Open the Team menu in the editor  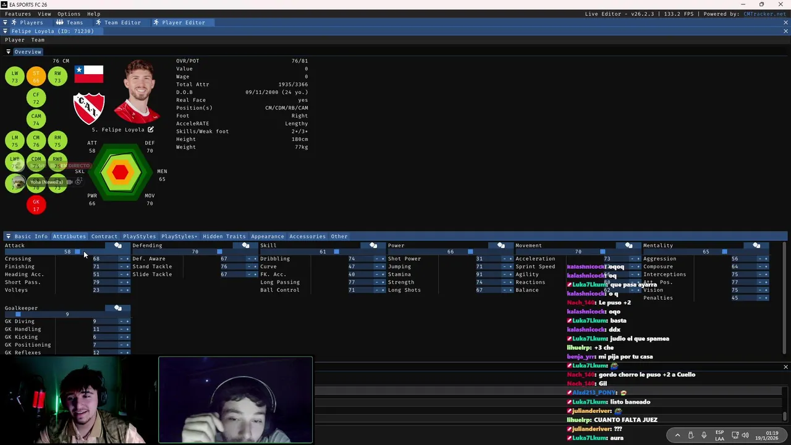tap(38, 40)
